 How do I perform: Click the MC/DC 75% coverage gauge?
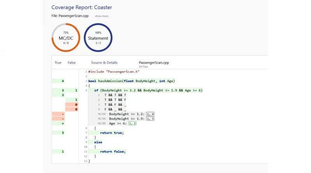[66, 38]
